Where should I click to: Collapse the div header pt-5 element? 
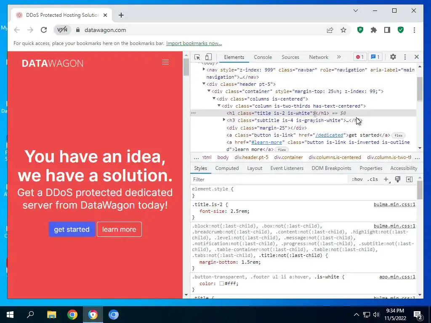pyautogui.click(x=204, y=84)
